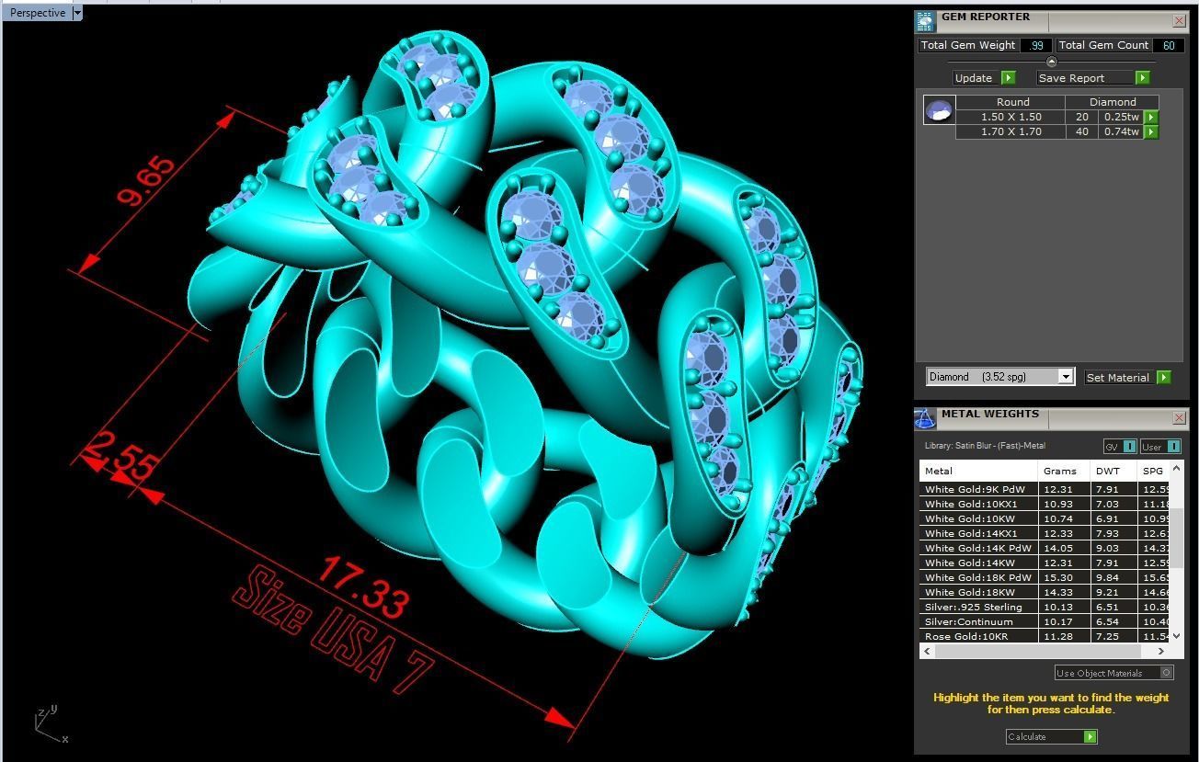Click the 10.13 grams cell
The width and height of the screenshot is (1199, 762).
(1064, 607)
